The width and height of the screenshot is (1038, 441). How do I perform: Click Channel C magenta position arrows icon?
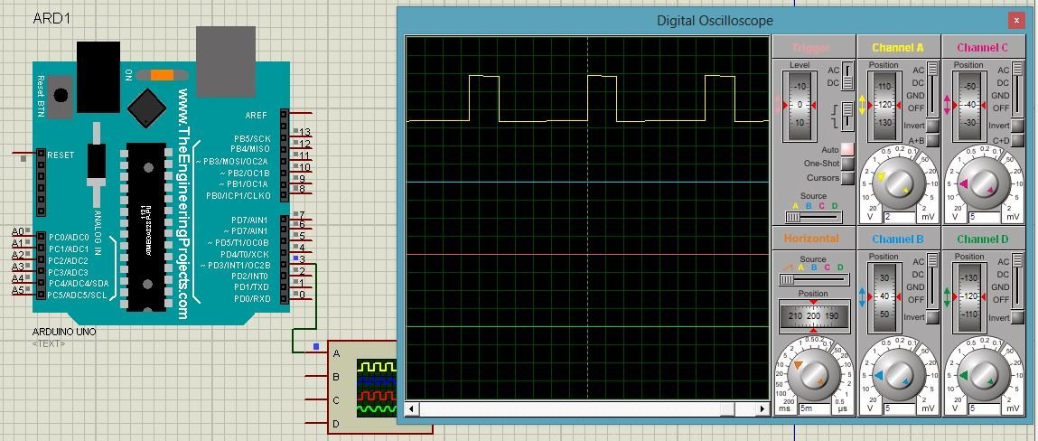coord(948,106)
